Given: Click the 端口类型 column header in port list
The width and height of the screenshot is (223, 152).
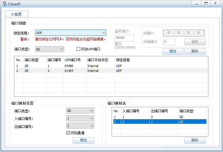Looking at the screenshot, I should click(x=35, y=60).
